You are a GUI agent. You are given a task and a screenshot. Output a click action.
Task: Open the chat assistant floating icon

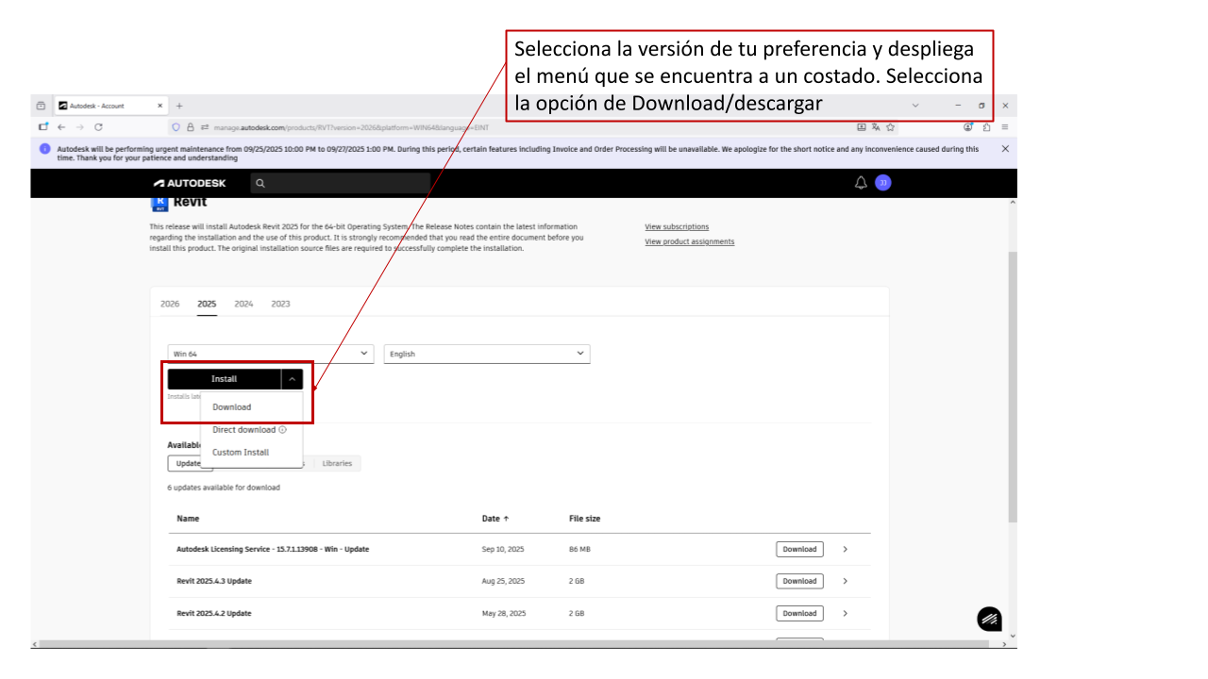click(989, 619)
